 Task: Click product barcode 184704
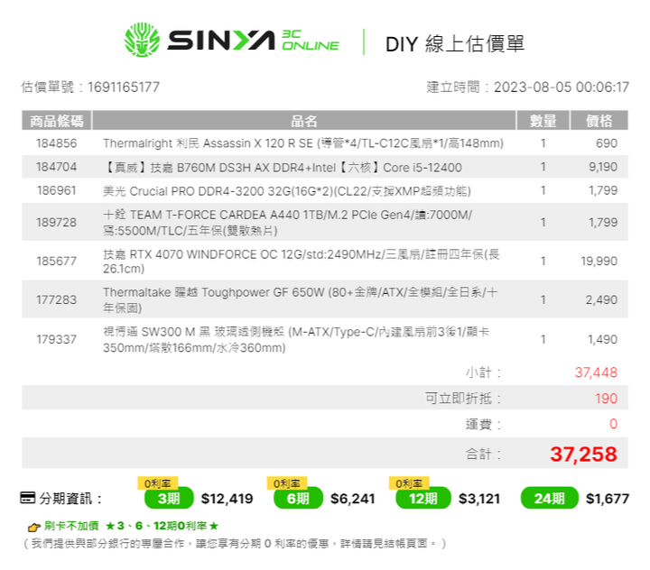56,167
